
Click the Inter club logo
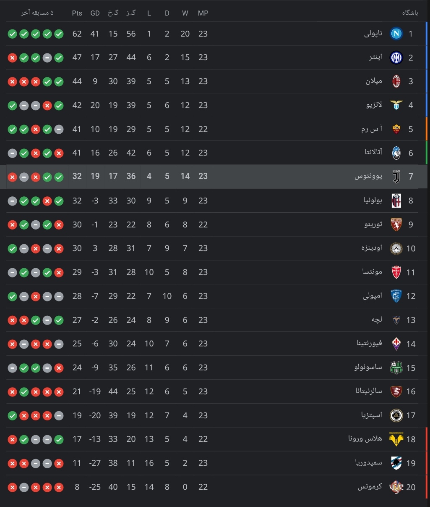pyautogui.click(x=396, y=58)
